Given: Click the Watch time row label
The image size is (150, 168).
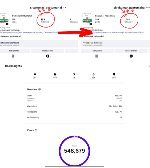Looking at the screenshot, I should coord(32,106).
